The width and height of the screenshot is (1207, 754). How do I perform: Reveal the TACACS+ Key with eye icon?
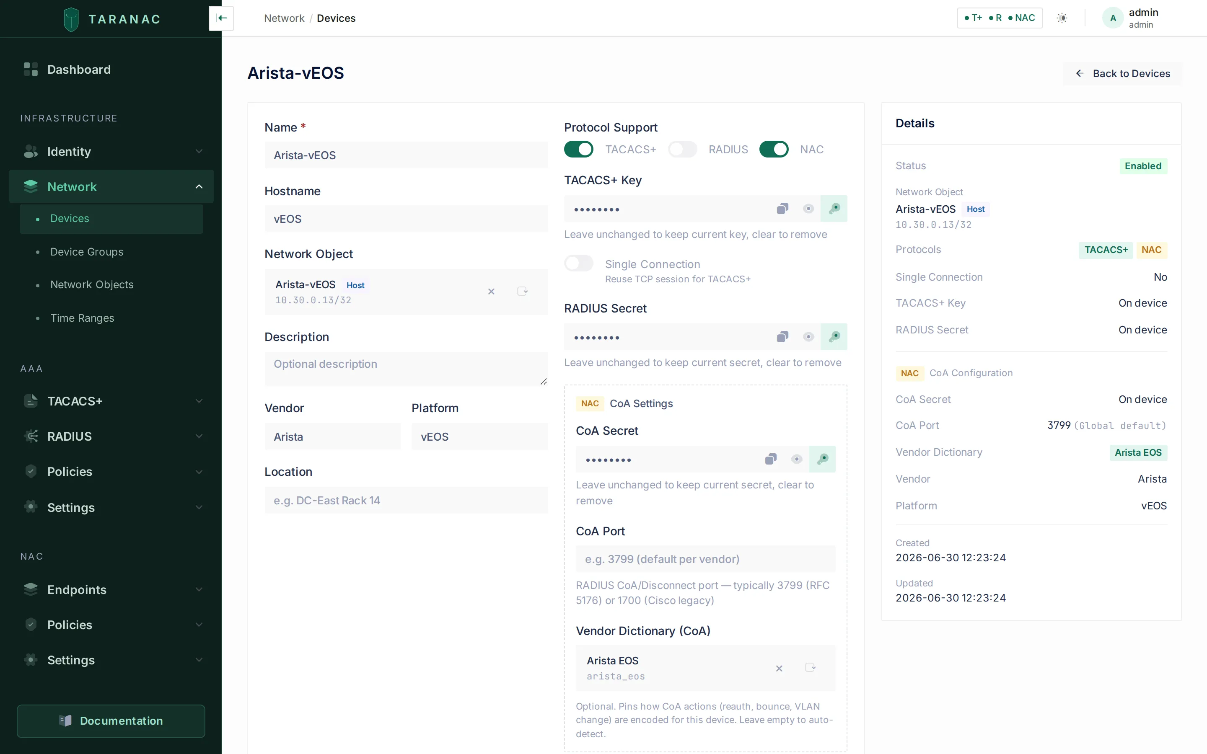click(x=808, y=209)
